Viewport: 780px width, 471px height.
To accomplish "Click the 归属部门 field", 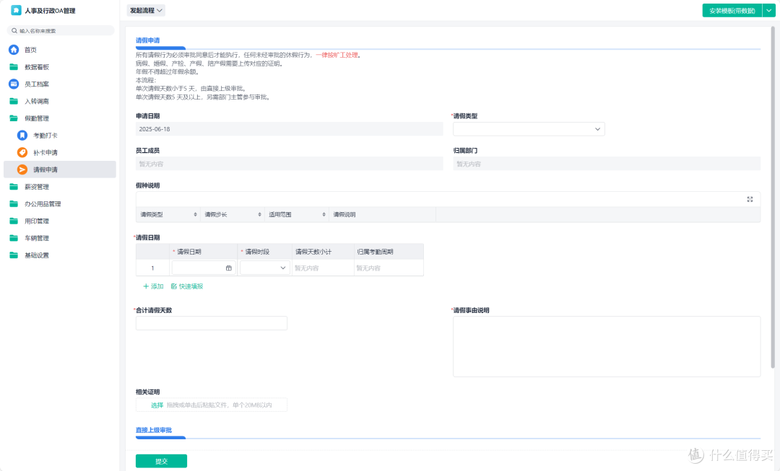I will [607, 164].
